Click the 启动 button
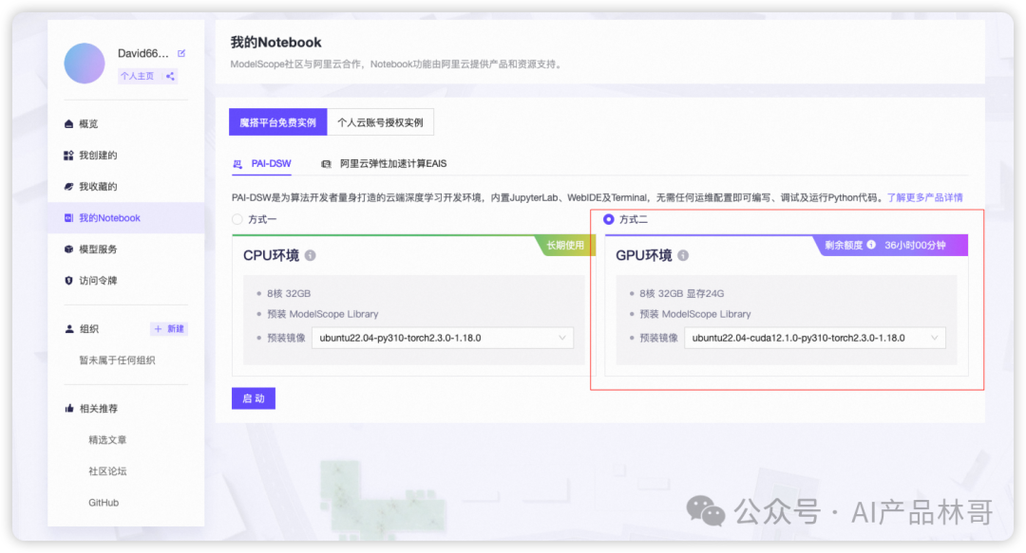 coord(254,398)
